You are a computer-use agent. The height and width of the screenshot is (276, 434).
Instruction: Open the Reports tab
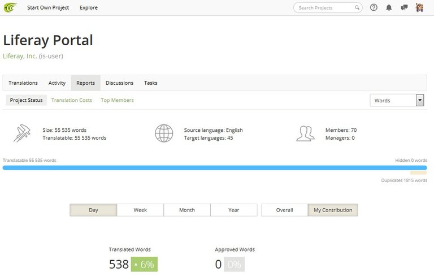pyautogui.click(x=85, y=83)
